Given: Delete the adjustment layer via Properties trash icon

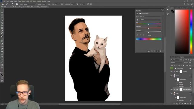Looking at the screenshot, I should [160, 51].
